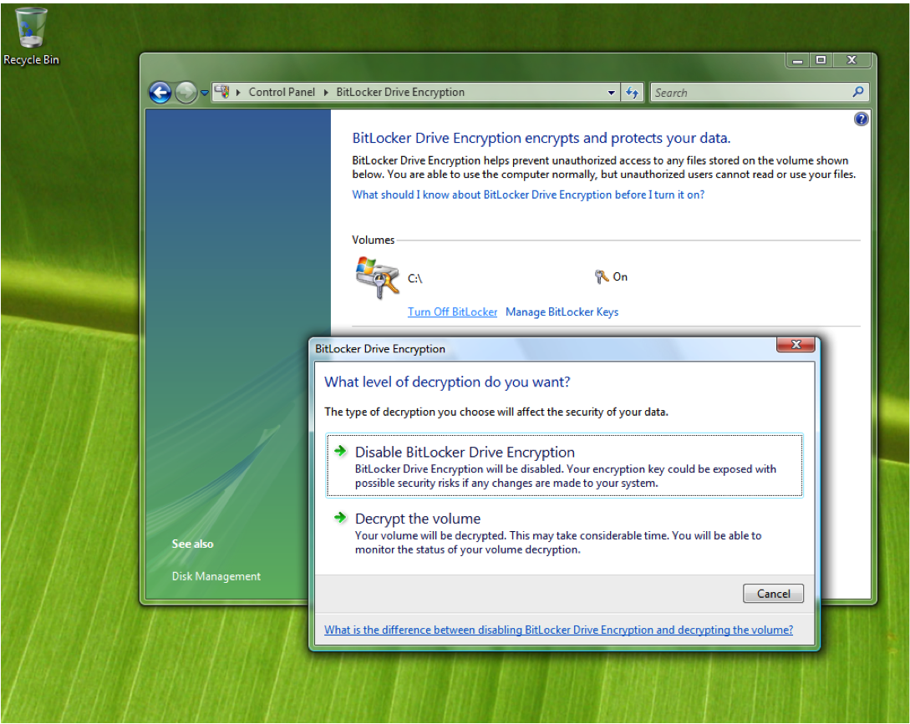
Task: Open difference between disabling and decrypting link
Action: click(558, 630)
